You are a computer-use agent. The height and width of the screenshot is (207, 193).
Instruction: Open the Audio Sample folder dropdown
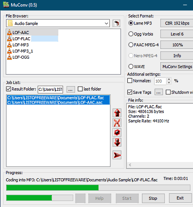tap(106, 23)
